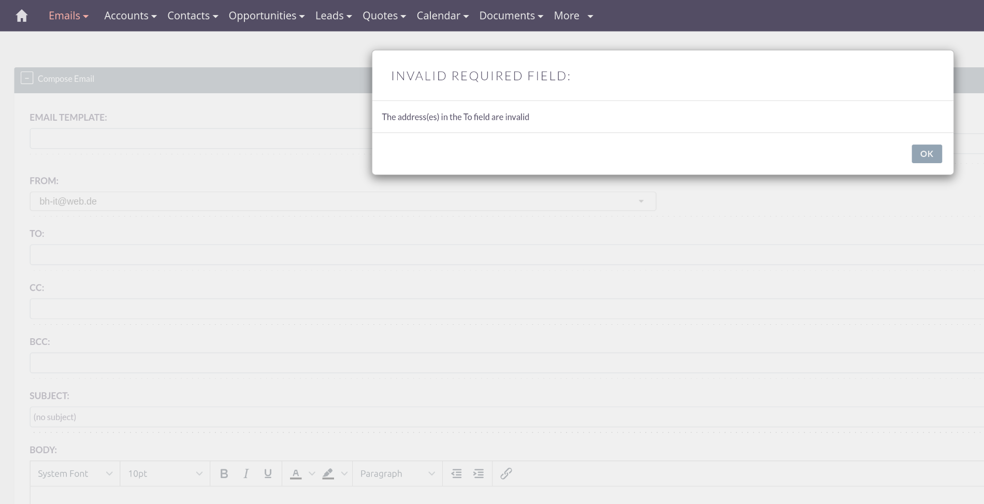
Task: Click into the TO field
Action: pyautogui.click(x=507, y=255)
